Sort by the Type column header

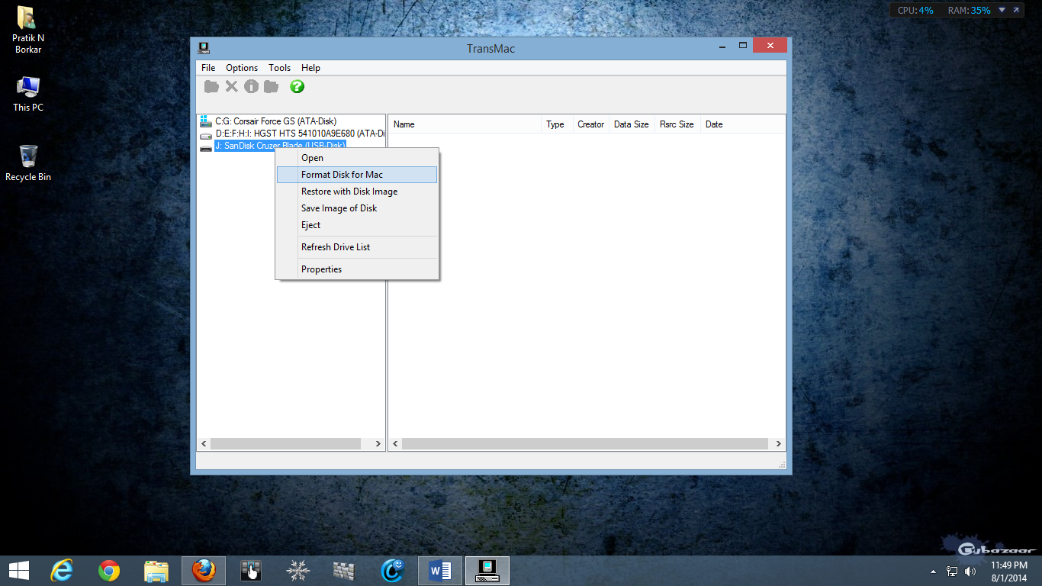(557, 124)
